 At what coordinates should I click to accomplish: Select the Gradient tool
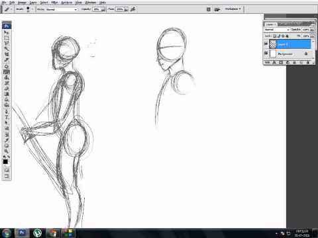tap(7, 94)
